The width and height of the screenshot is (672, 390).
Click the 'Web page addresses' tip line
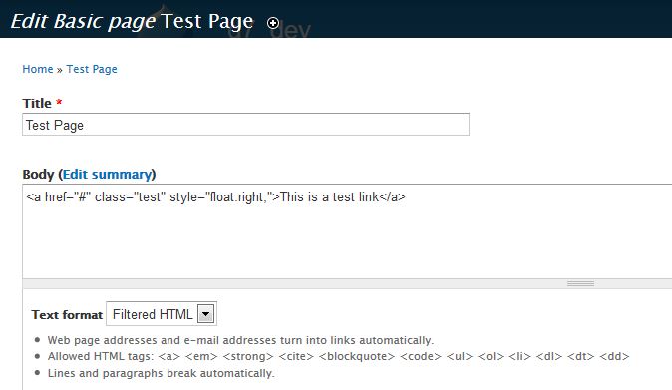(x=240, y=340)
